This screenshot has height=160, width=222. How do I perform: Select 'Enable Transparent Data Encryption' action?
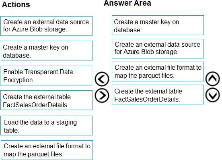point(46,76)
